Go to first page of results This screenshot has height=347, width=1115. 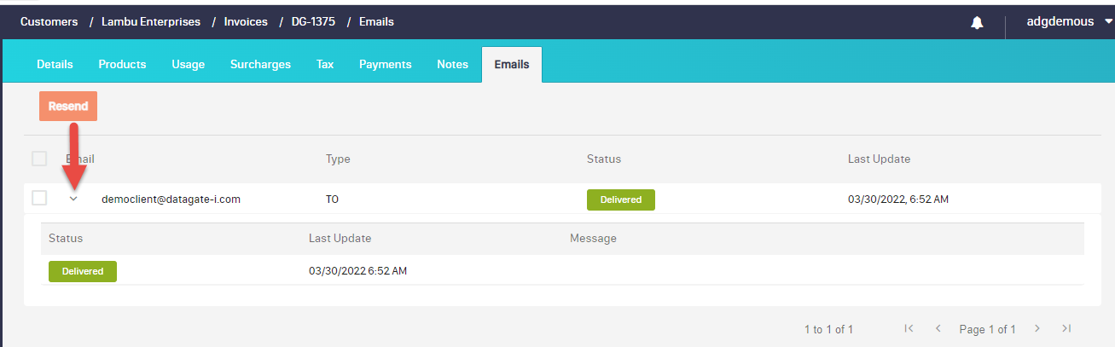pos(909,328)
